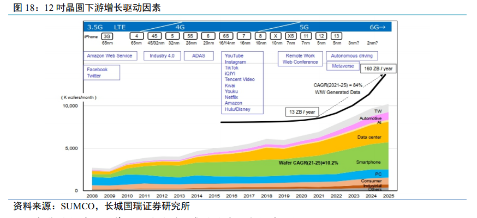Click the TikTok entry in video list

(x=231, y=67)
